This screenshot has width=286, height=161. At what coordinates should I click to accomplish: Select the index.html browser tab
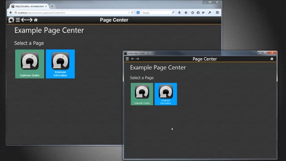[x=29, y=6]
